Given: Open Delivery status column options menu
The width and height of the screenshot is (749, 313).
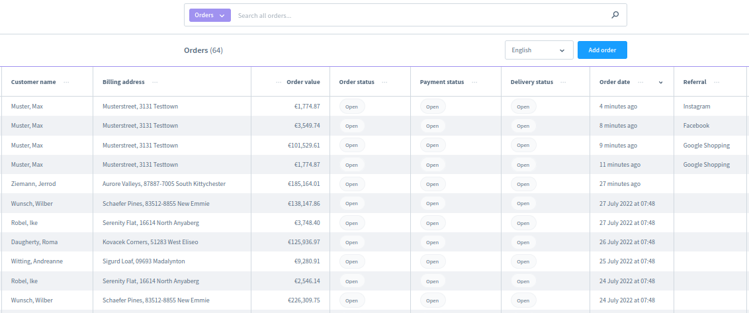Looking at the screenshot, I should click(563, 82).
